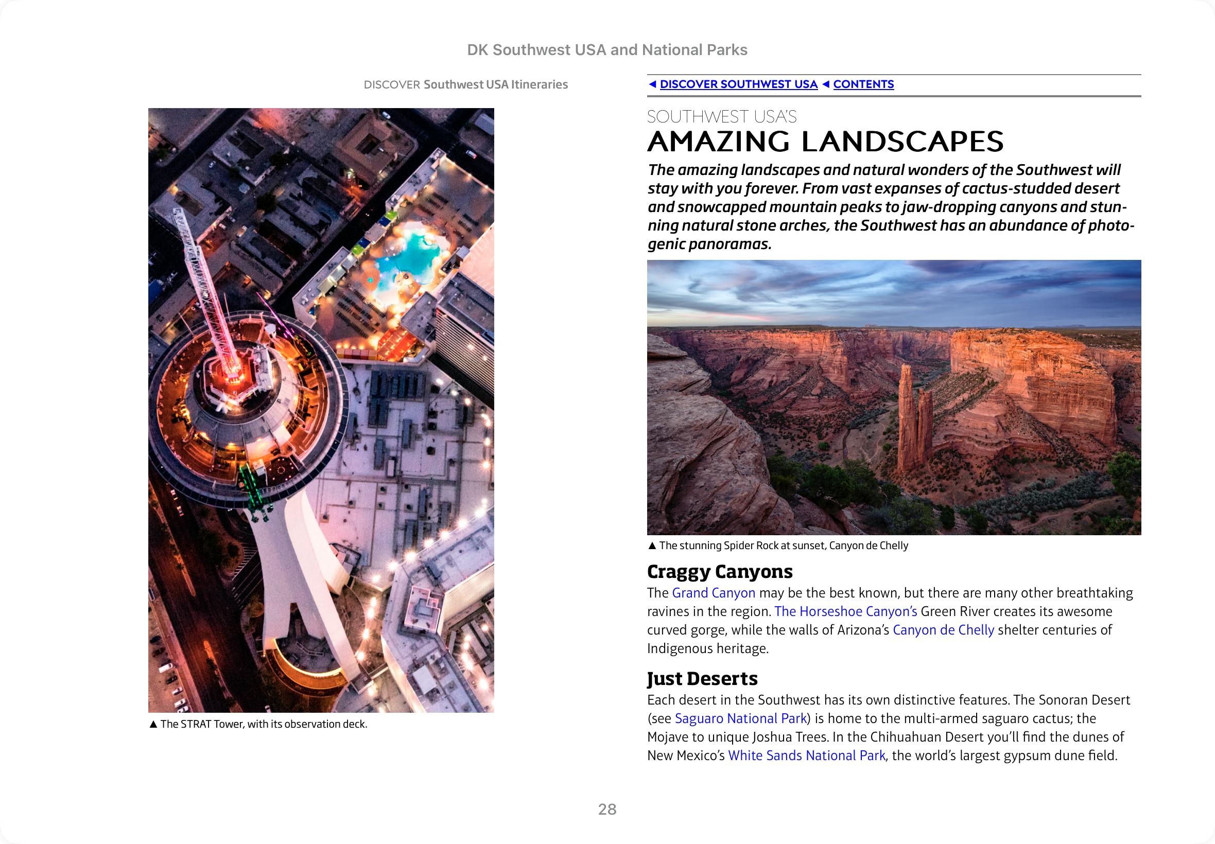The width and height of the screenshot is (1215, 844).
Task: Follow the White Sands National Park link
Action: coord(806,755)
